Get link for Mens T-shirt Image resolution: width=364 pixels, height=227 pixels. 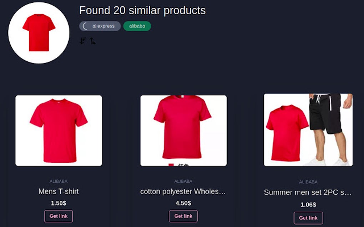[x=59, y=216]
